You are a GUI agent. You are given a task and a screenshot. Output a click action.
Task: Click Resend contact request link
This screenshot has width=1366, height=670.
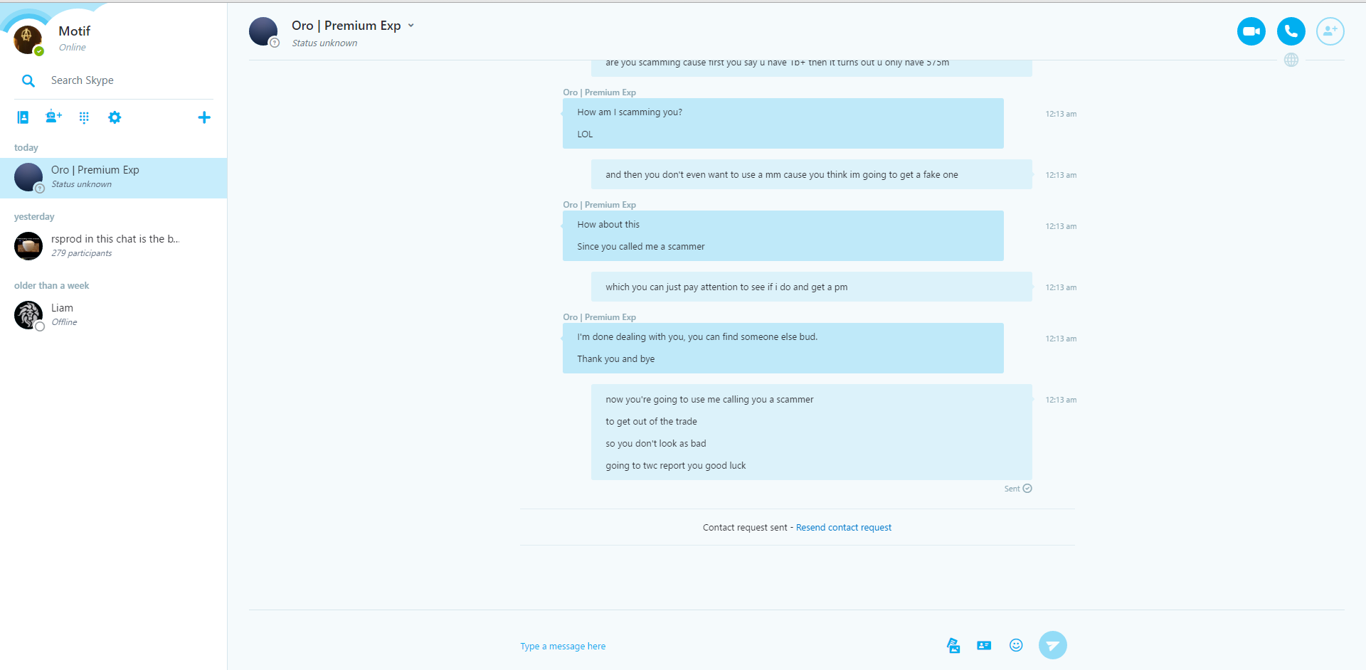843,528
